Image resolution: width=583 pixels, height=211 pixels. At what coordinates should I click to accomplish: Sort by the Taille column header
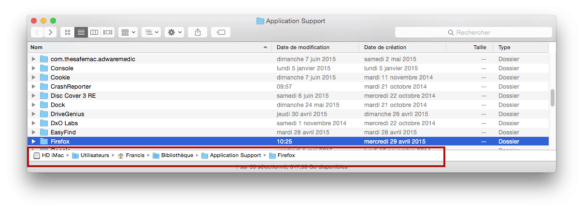[x=469, y=47]
